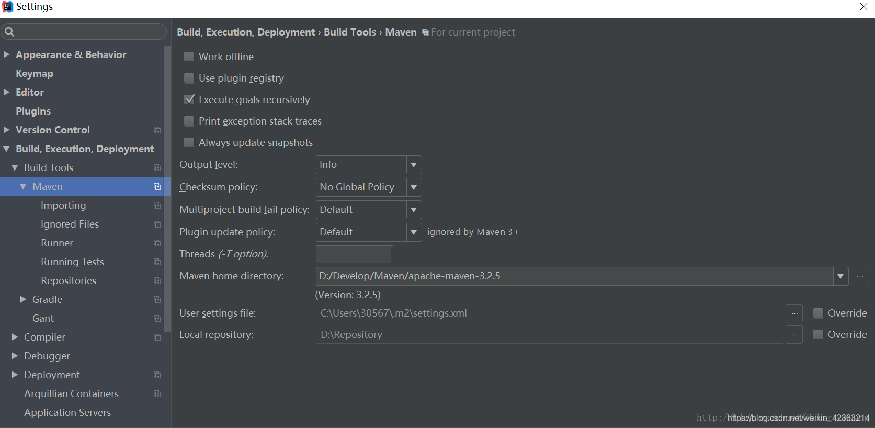The image size is (875, 428).
Task: Uncheck Execute goals recursively
Action: (189, 99)
